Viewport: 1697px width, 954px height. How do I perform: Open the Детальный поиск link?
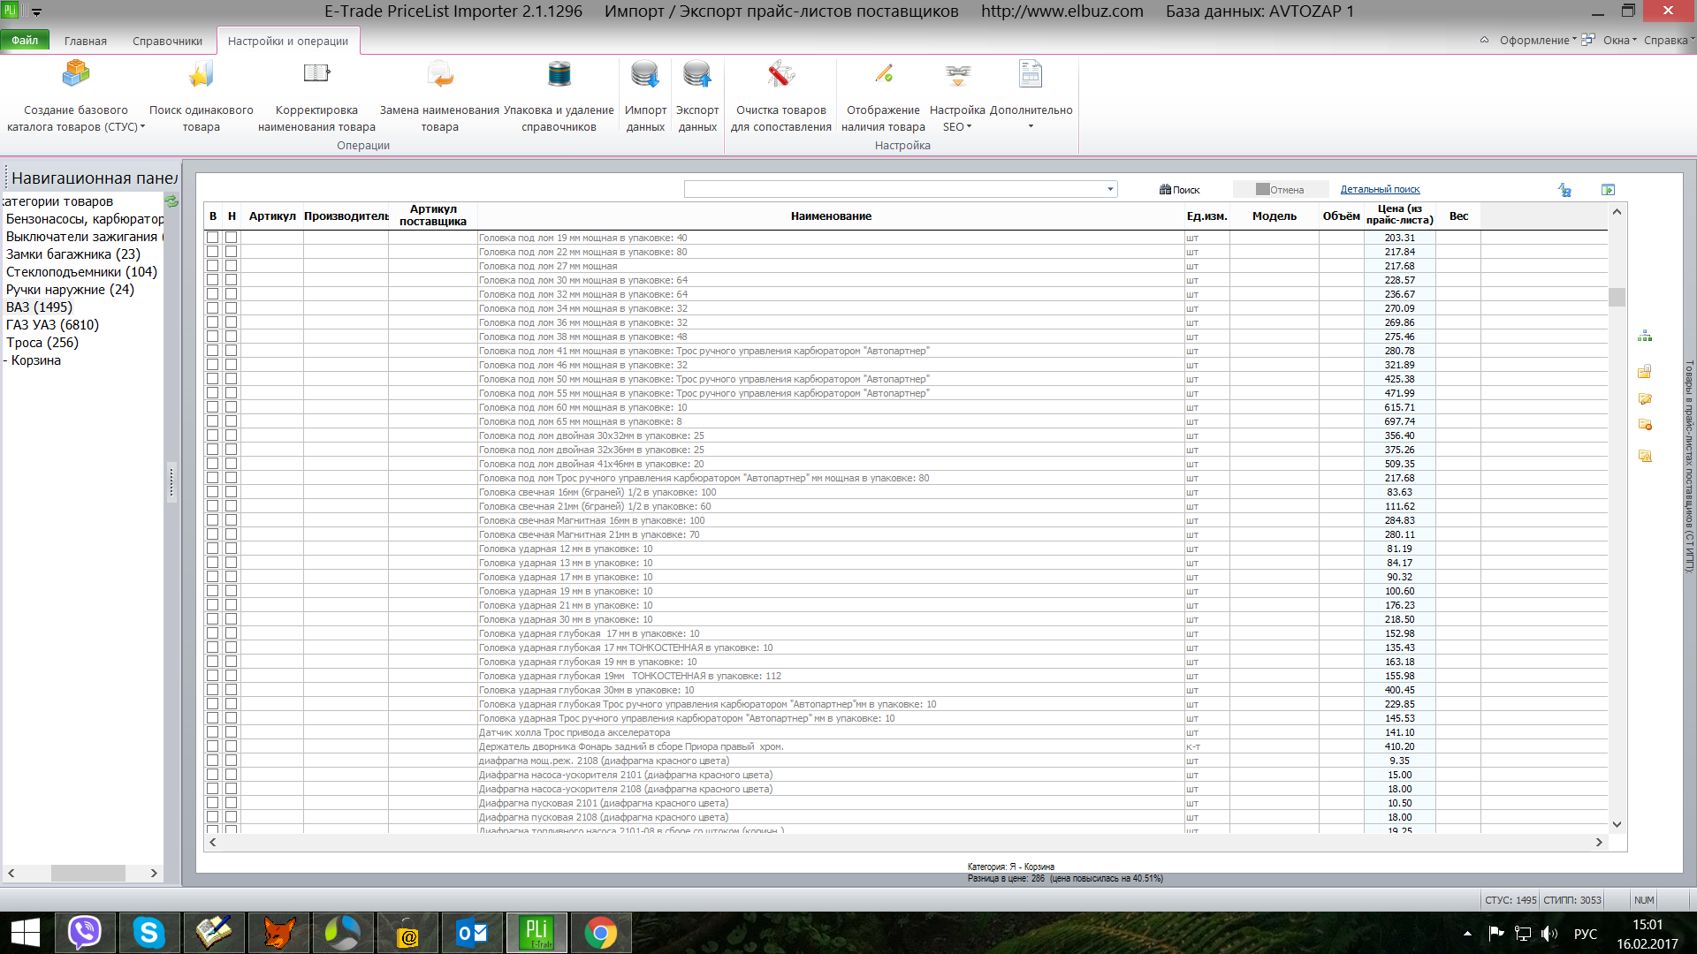1380,190
